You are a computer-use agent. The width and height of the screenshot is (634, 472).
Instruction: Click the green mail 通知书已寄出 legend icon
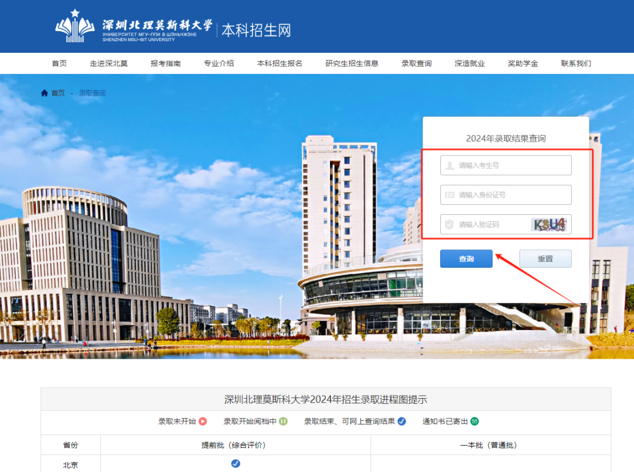(x=475, y=422)
